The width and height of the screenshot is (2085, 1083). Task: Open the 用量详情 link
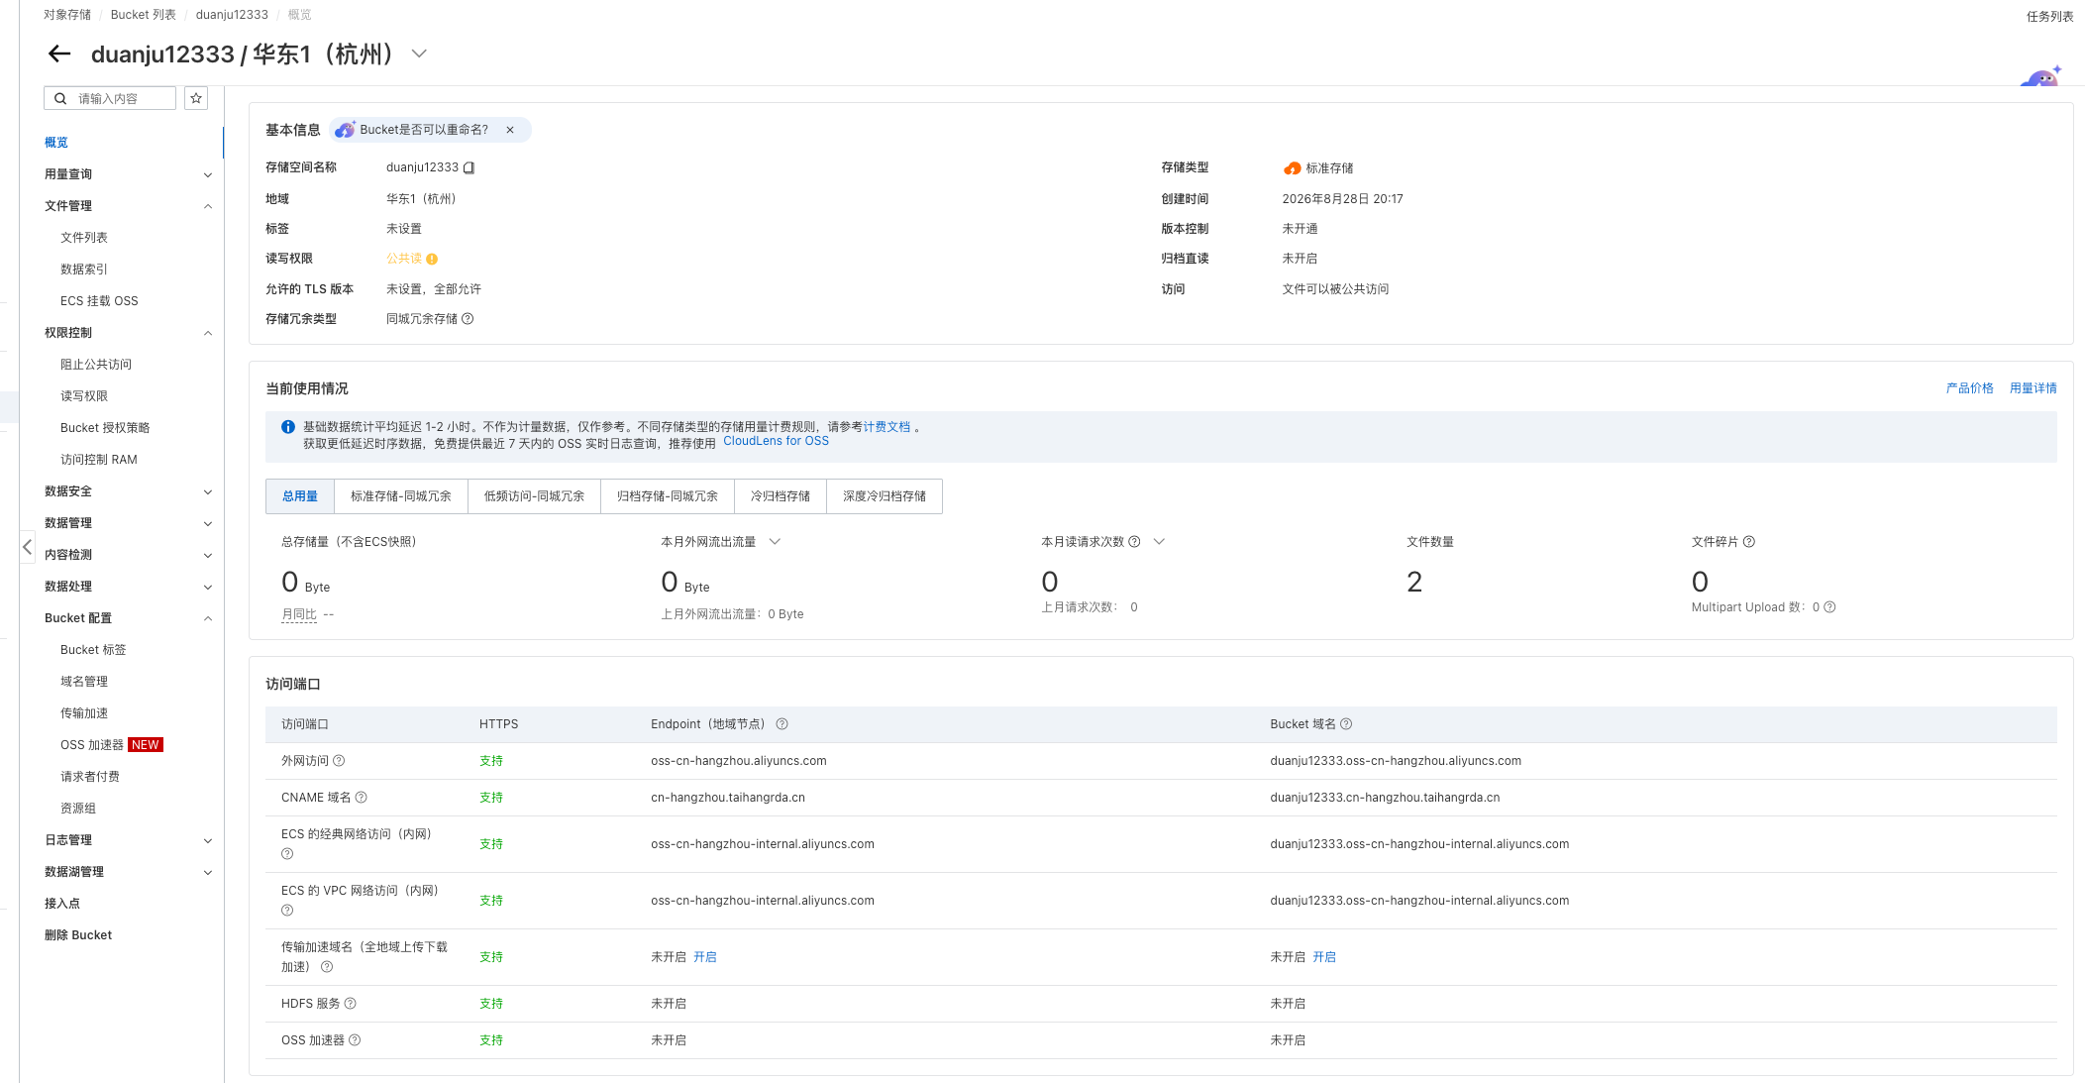tap(2033, 388)
